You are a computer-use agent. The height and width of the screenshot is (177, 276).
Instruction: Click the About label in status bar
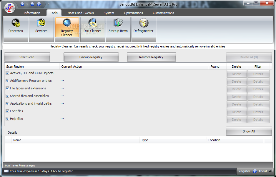point(263,171)
